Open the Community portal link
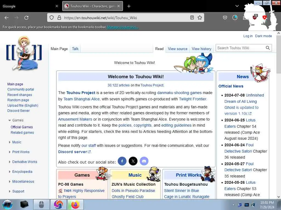Viewport: 281px width, 210px height. pyautogui.click(x=21, y=89)
